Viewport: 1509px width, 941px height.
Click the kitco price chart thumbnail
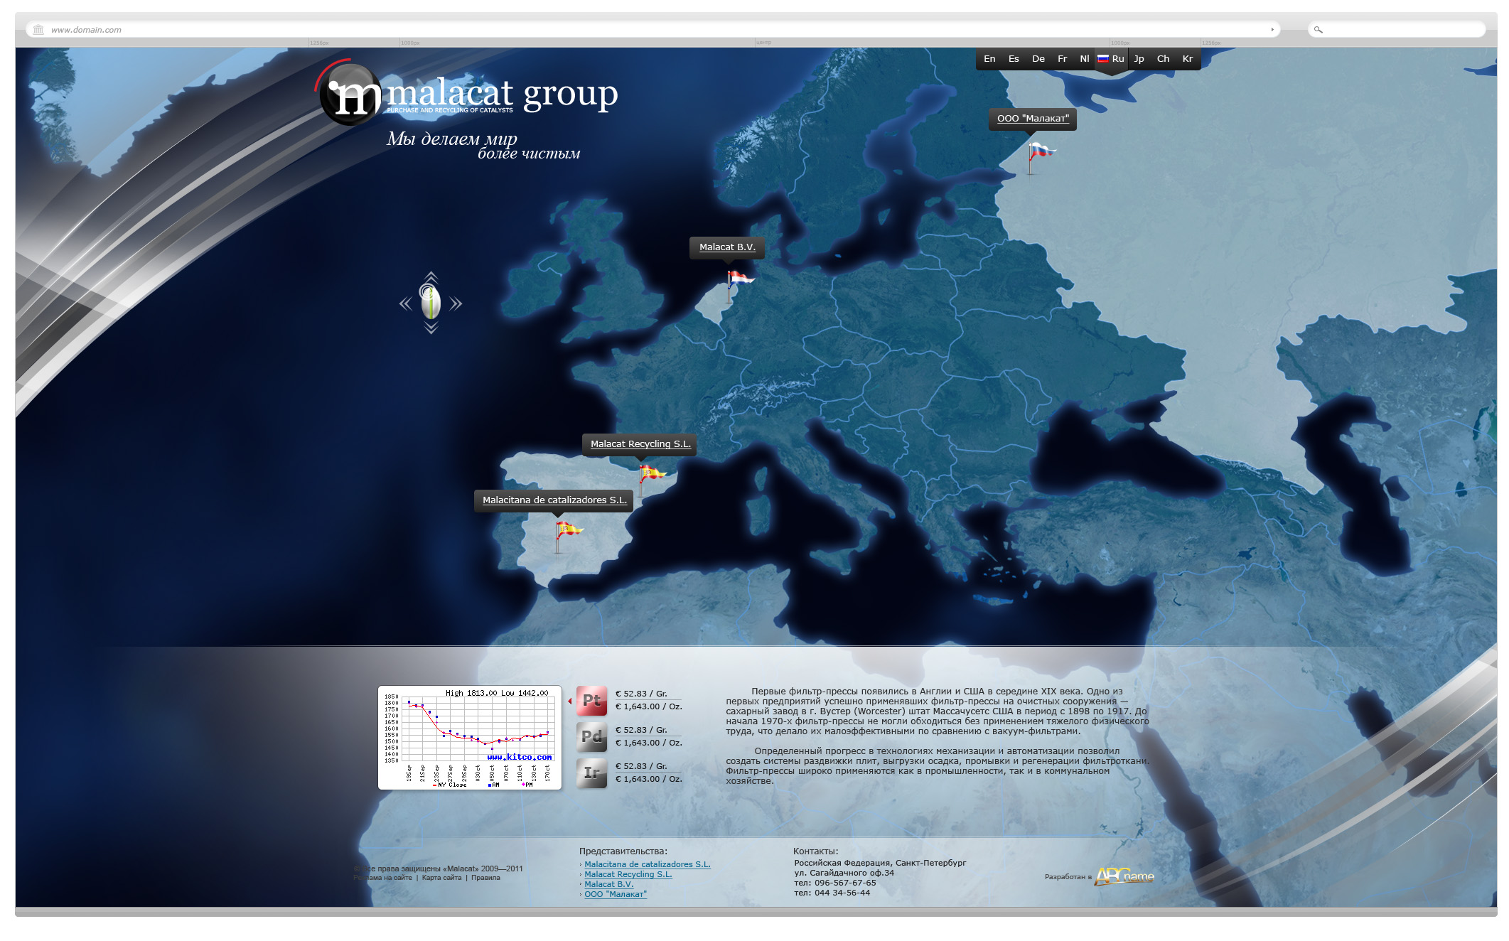(x=470, y=738)
